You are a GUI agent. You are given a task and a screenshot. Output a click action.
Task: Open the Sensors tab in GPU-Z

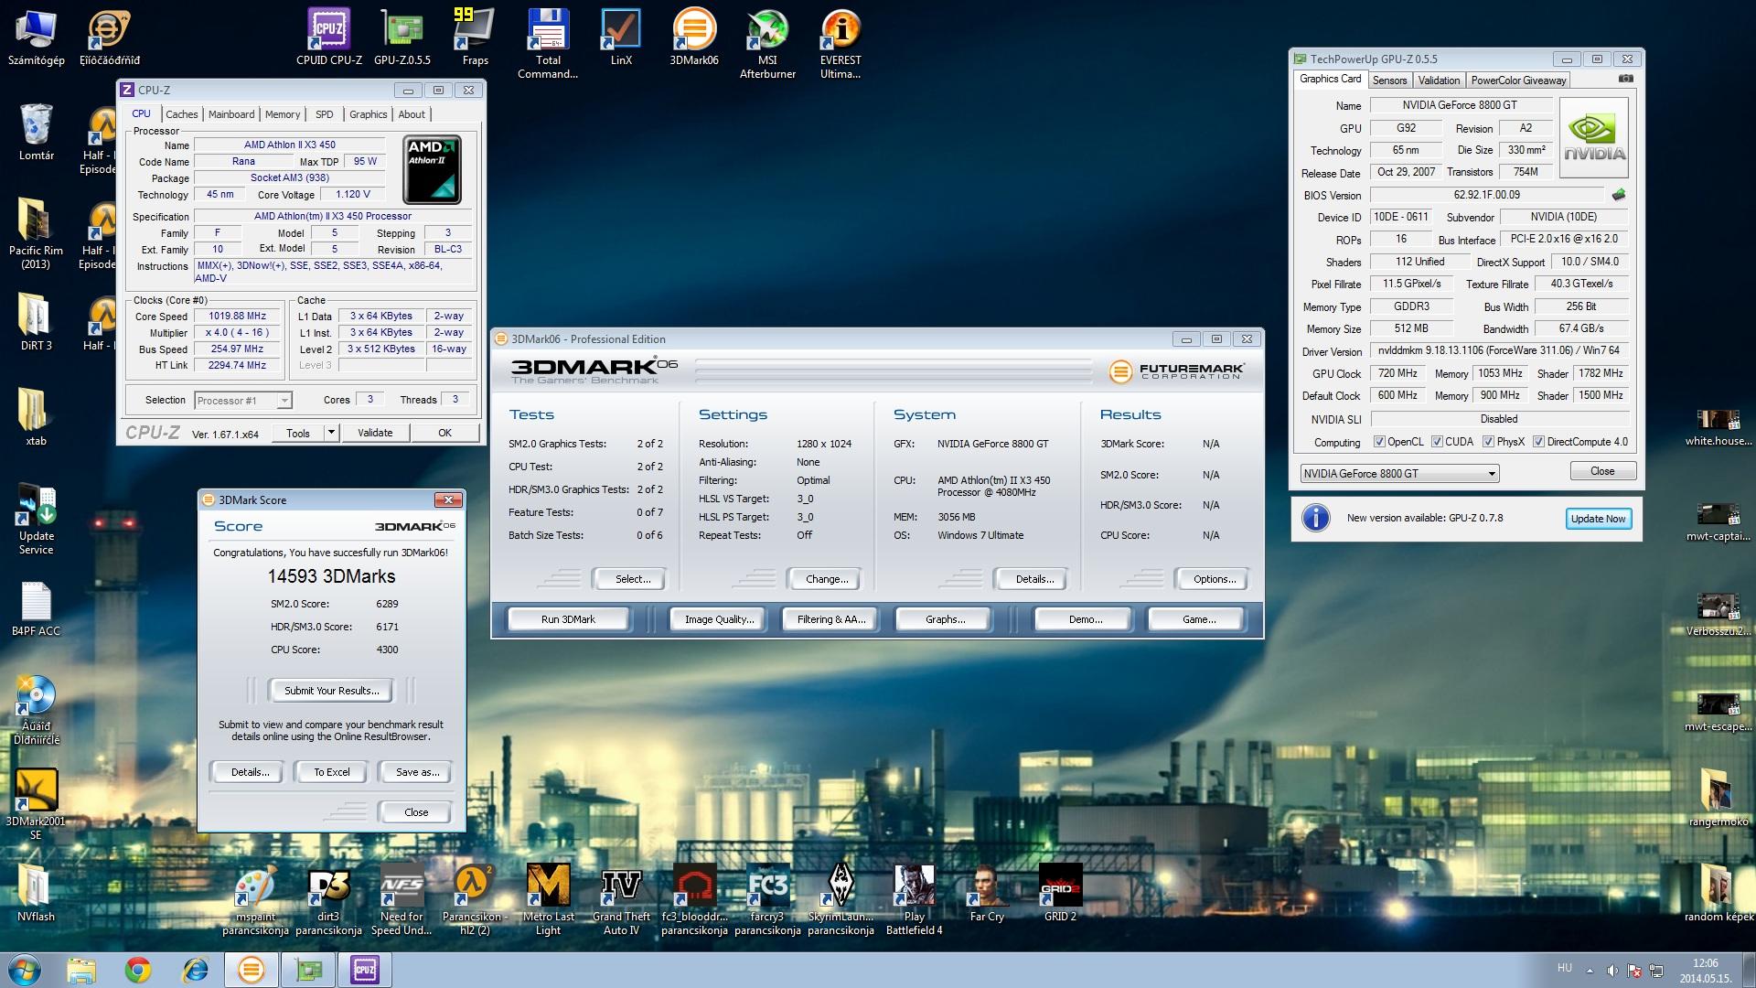(x=1389, y=81)
